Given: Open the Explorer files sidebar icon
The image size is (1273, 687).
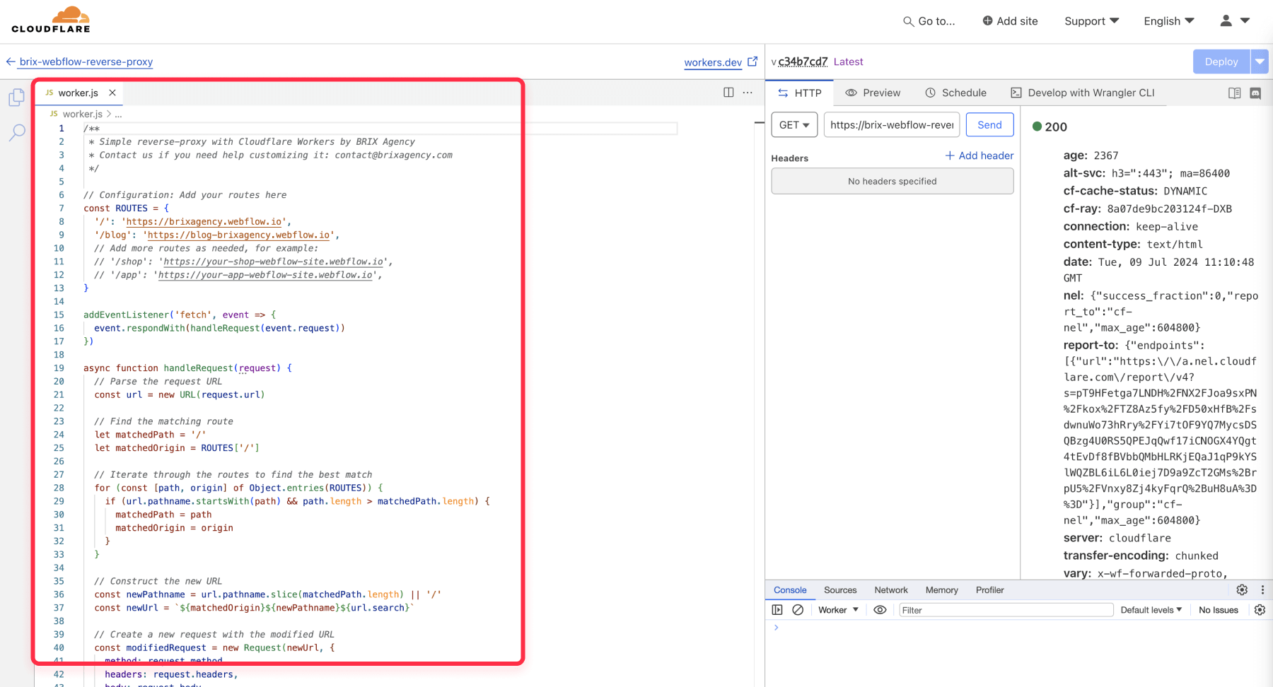Looking at the screenshot, I should tap(17, 98).
